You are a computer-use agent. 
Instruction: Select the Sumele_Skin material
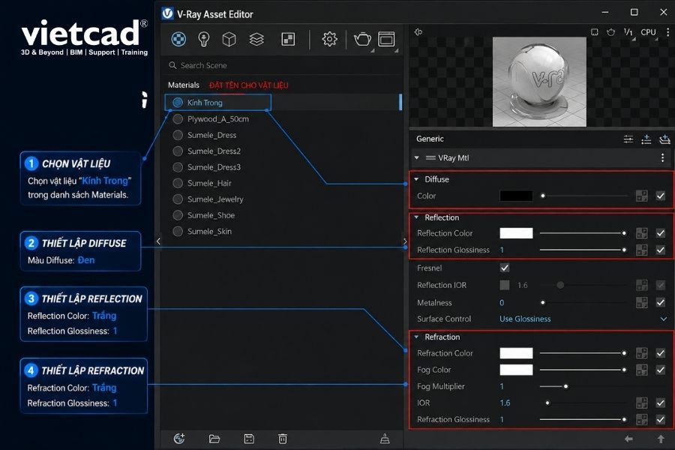[209, 232]
